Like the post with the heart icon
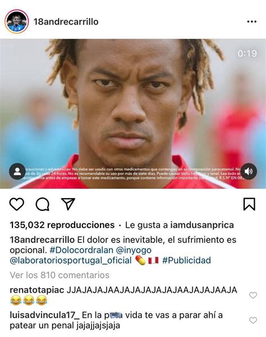 (x=17, y=204)
